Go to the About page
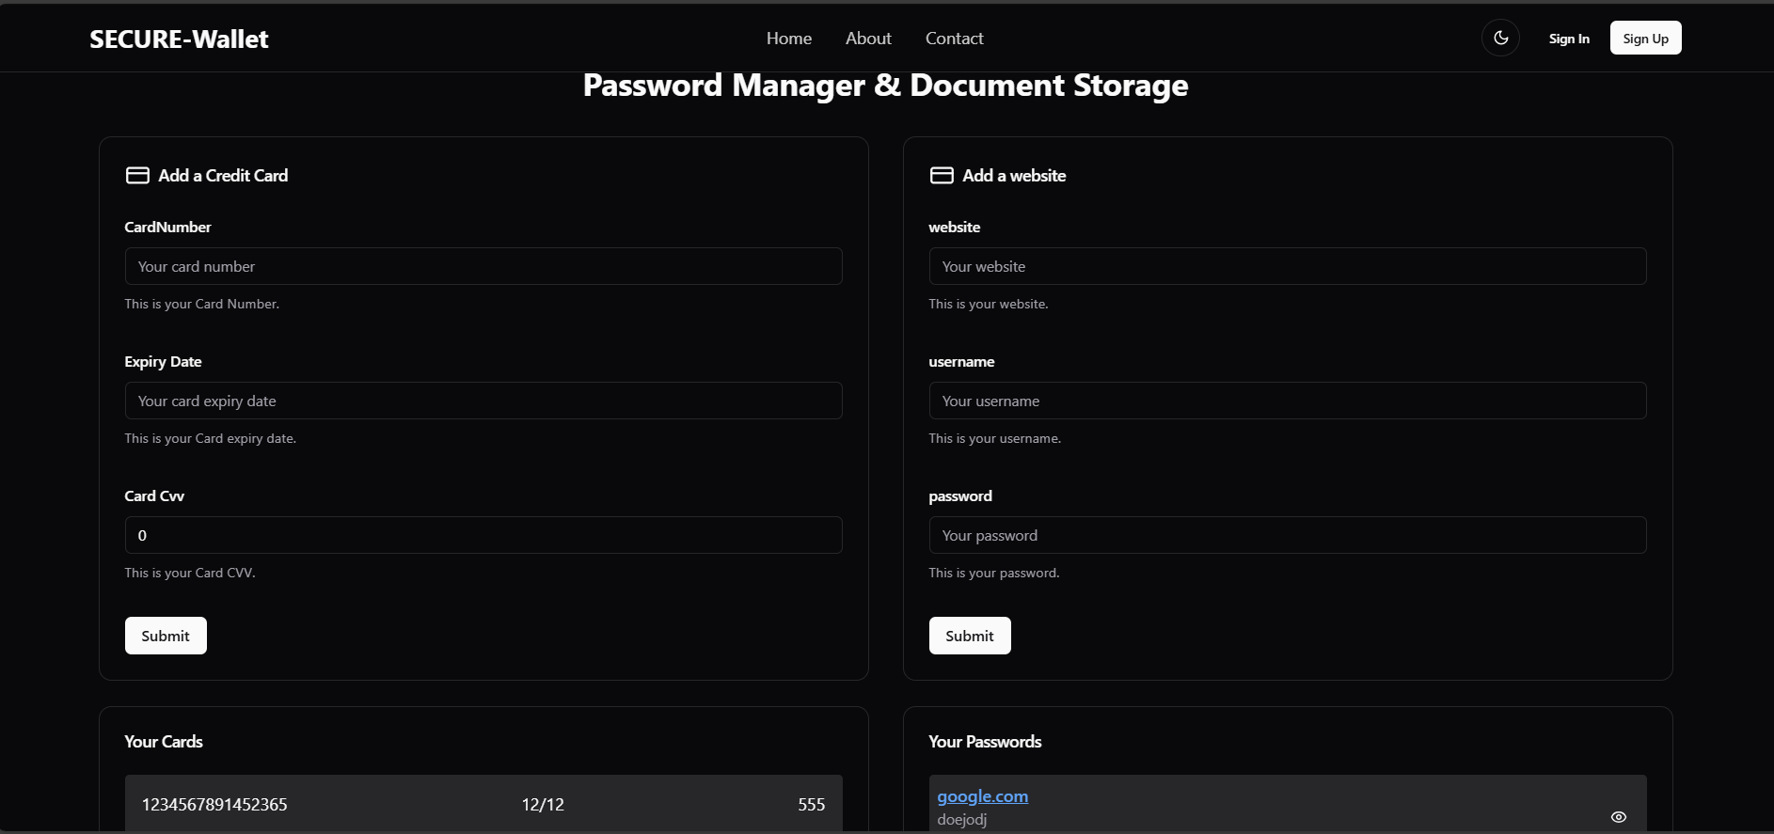The height and width of the screenshot is (834, 1774). coord(867,39)
